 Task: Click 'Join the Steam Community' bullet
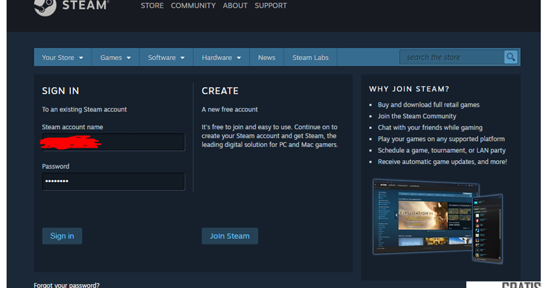[416, 116]
